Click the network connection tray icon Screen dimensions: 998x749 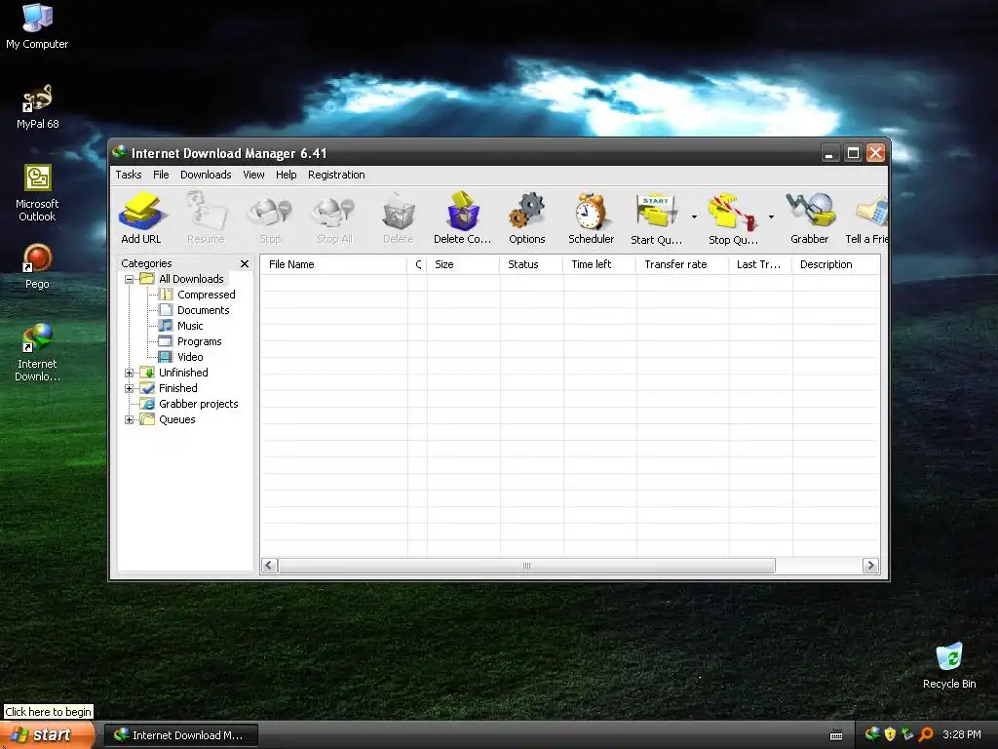point(907,734)
